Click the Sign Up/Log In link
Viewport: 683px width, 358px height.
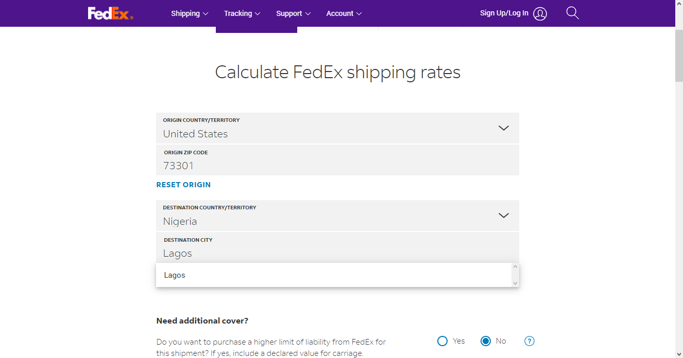[504, 13]
